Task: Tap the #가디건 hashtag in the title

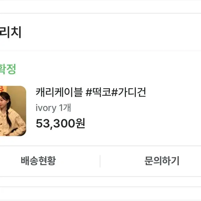Action: point(129,92)
